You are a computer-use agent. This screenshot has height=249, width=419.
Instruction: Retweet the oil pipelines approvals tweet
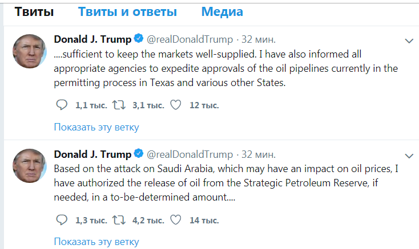pyautogui.click(x=120, y=105)
